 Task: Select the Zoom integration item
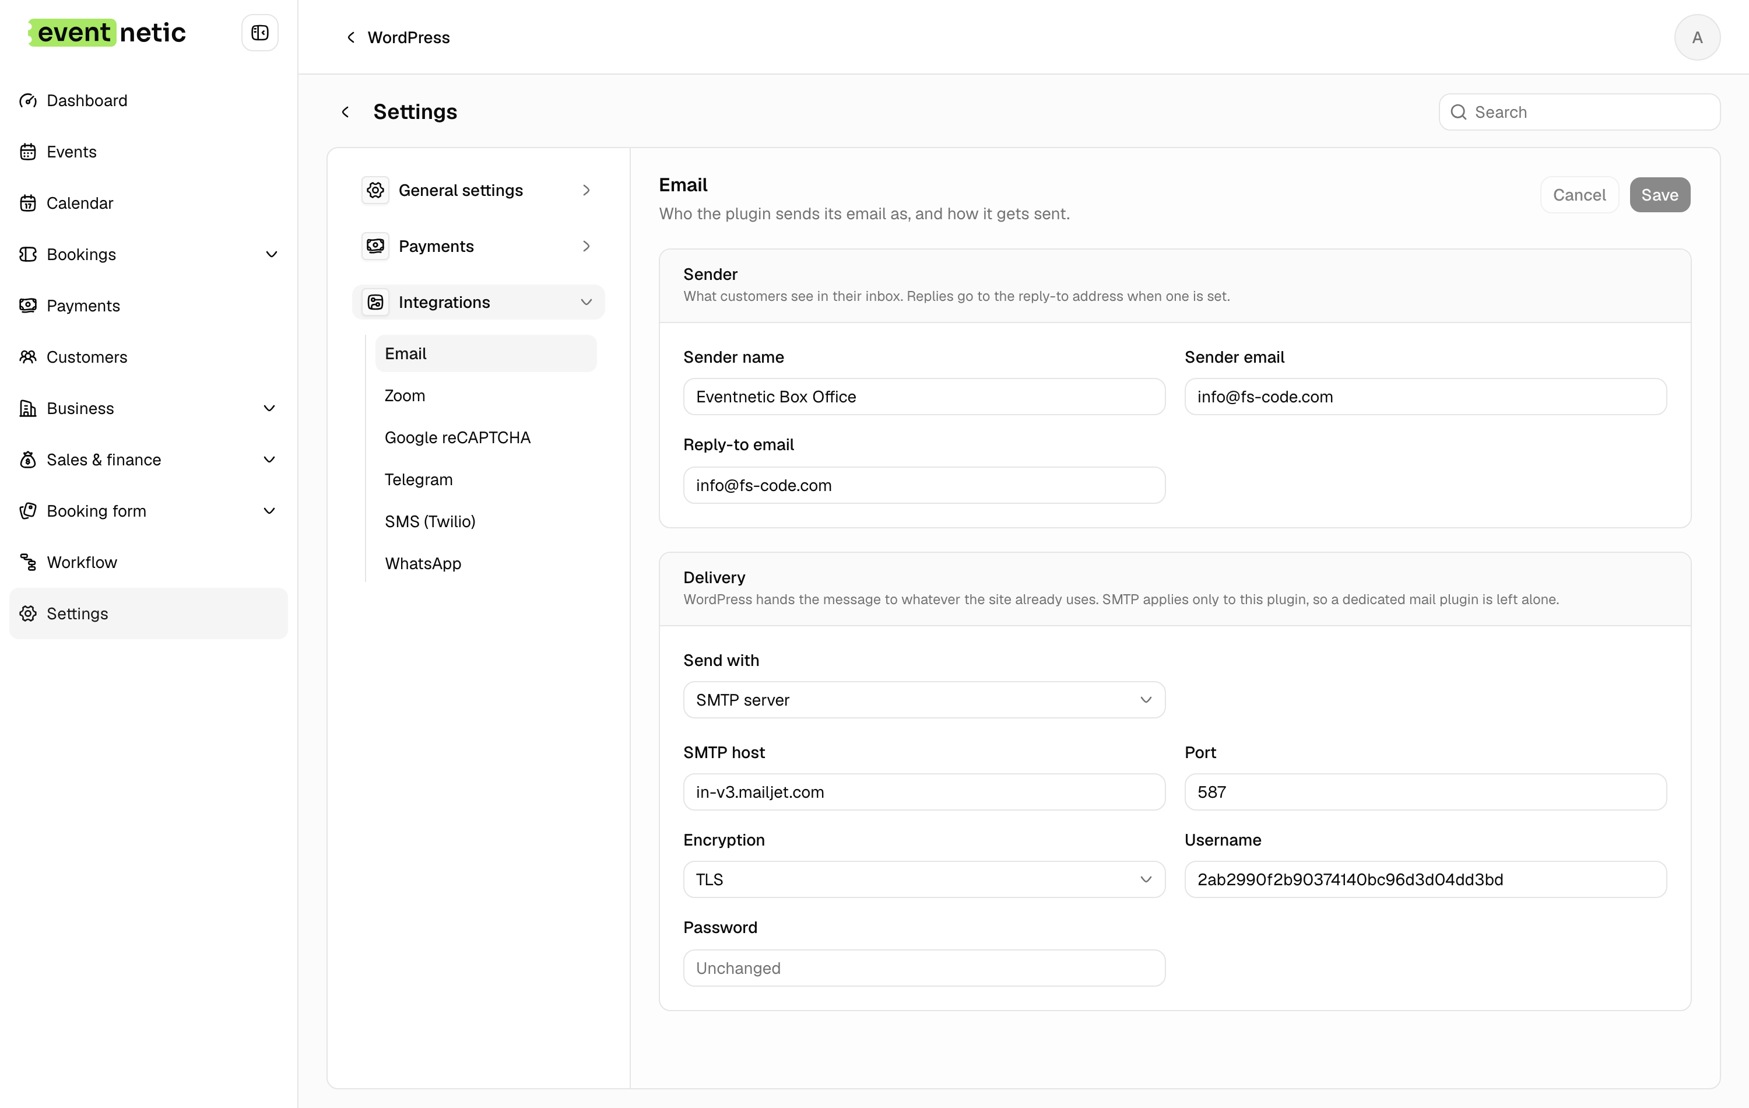(486, 395)
